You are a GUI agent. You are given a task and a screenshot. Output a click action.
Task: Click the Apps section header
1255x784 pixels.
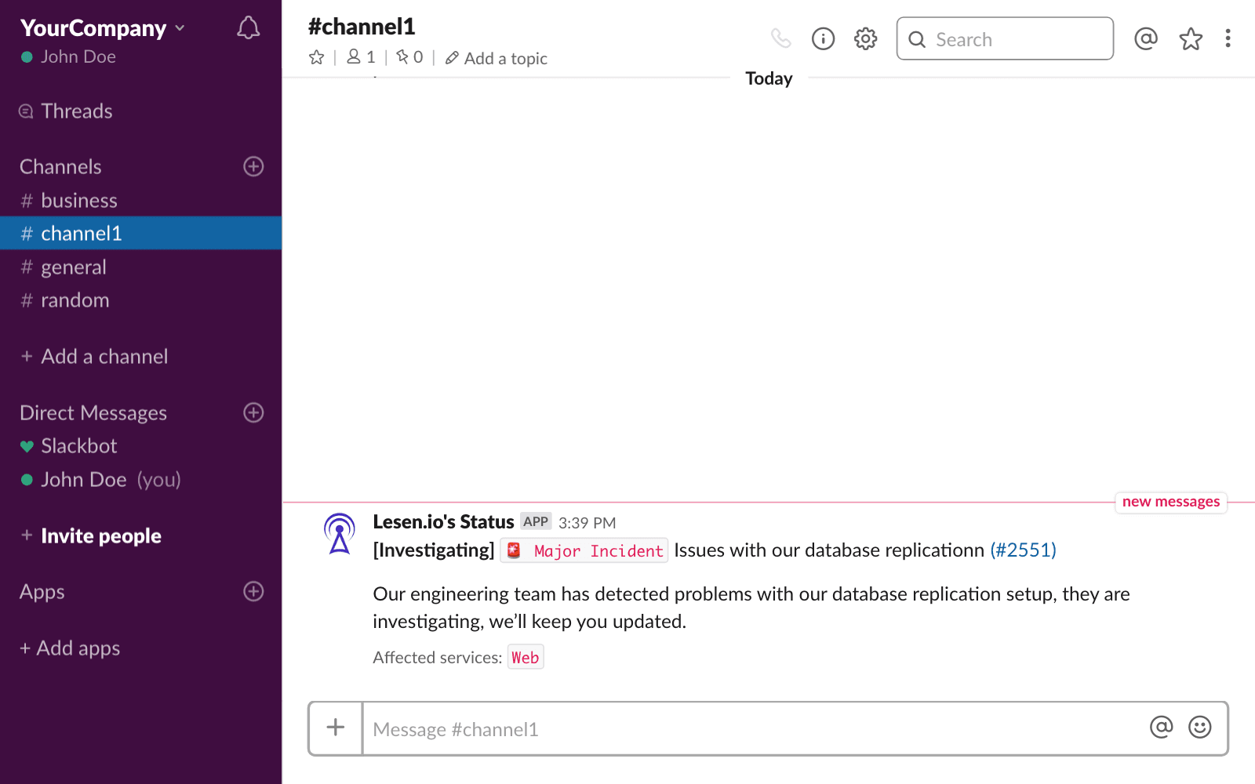pos(42,592)
